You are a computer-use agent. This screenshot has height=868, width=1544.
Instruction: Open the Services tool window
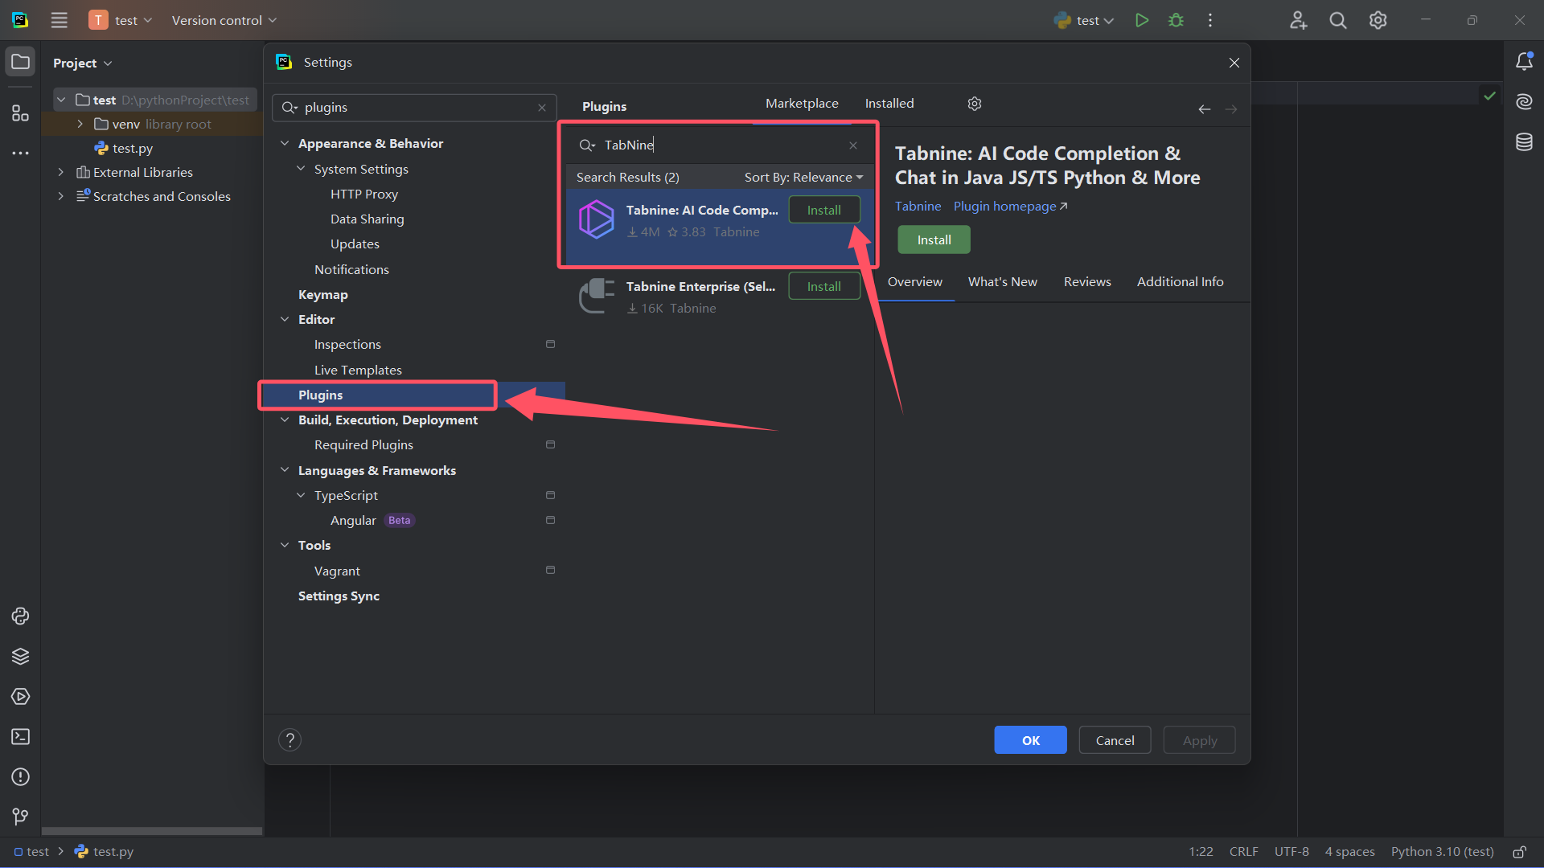[x=20, y=697]
